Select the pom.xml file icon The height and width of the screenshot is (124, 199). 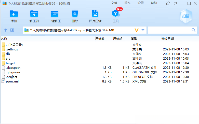pos(3,81)
